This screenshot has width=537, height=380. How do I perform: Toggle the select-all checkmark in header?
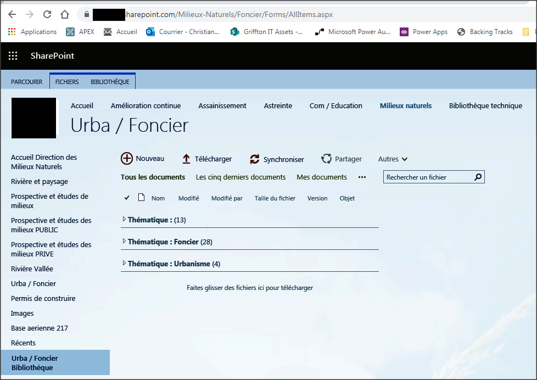(x=127, y=198)
